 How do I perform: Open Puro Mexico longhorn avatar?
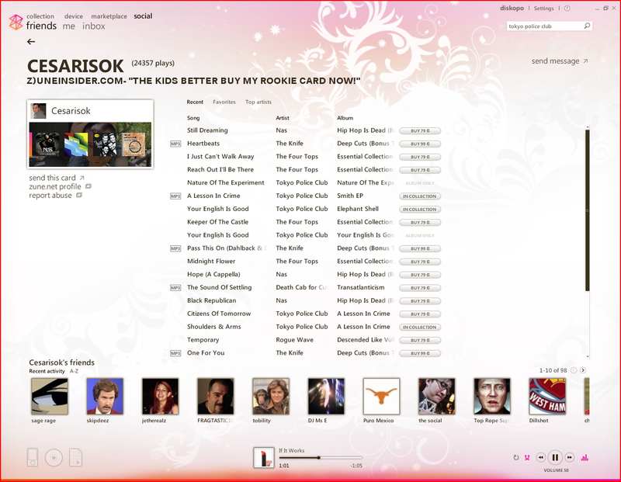pos(381,396)
